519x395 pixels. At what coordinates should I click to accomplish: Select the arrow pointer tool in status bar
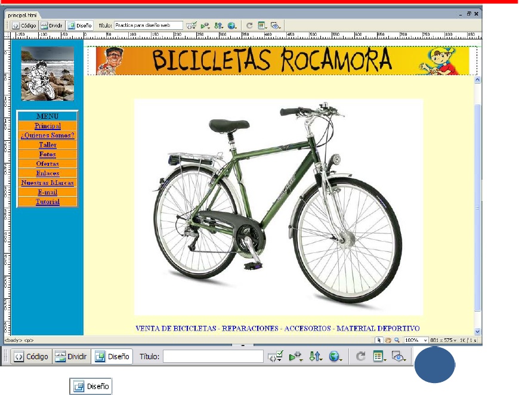pyautogui.click(x=378, y=338)
